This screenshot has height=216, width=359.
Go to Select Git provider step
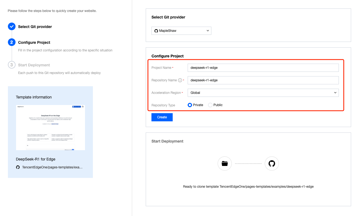35,27
